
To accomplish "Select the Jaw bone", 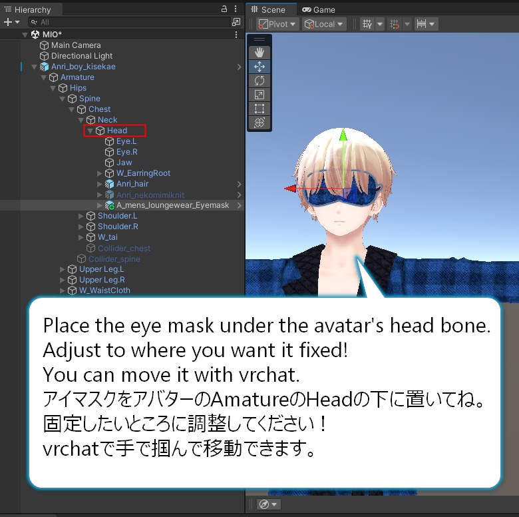I will pos(124,163).
